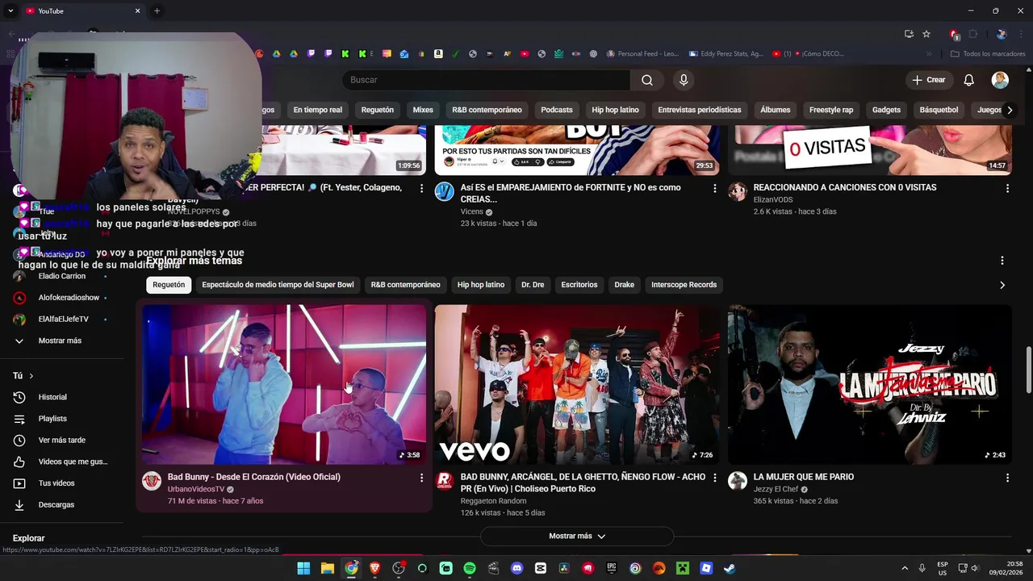Open options for Desde El Corazón video

(x=421, y=478)
